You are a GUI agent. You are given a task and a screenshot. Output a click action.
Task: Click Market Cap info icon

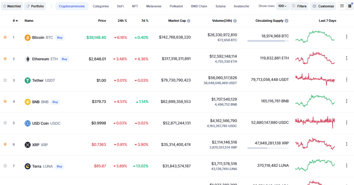pyautogui.click(x=189, y=21)
